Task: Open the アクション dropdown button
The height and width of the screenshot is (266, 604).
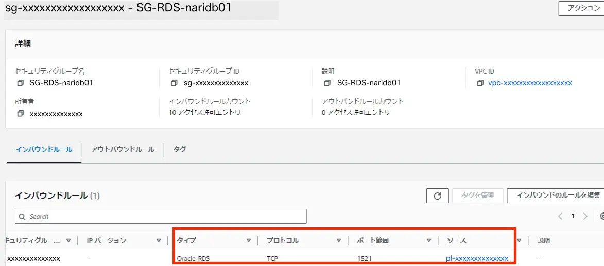Action: (x=582, y=8)
